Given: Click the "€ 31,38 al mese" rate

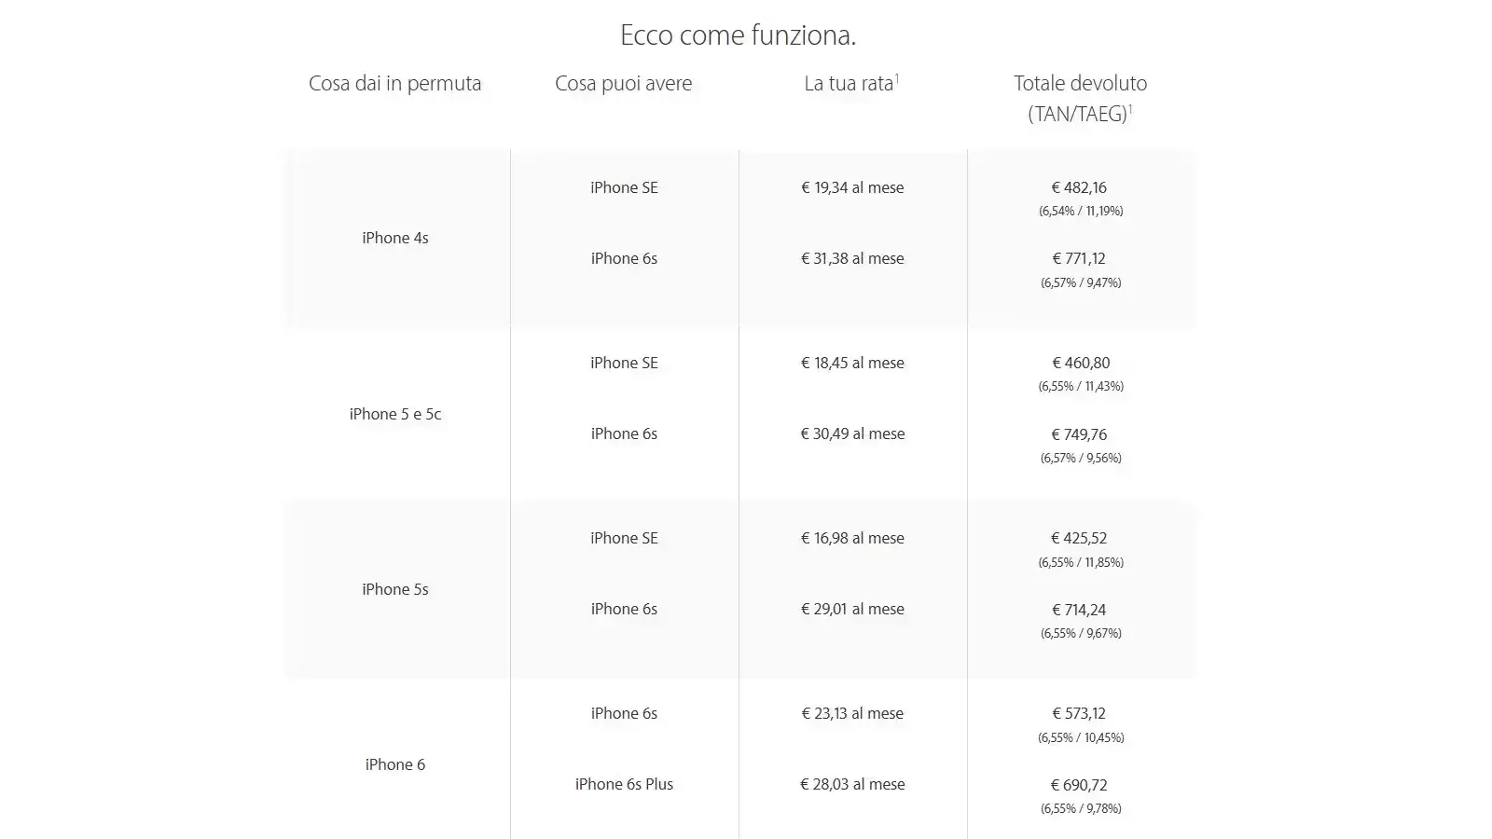Looking at the screenshot, I should coord(852,258).
